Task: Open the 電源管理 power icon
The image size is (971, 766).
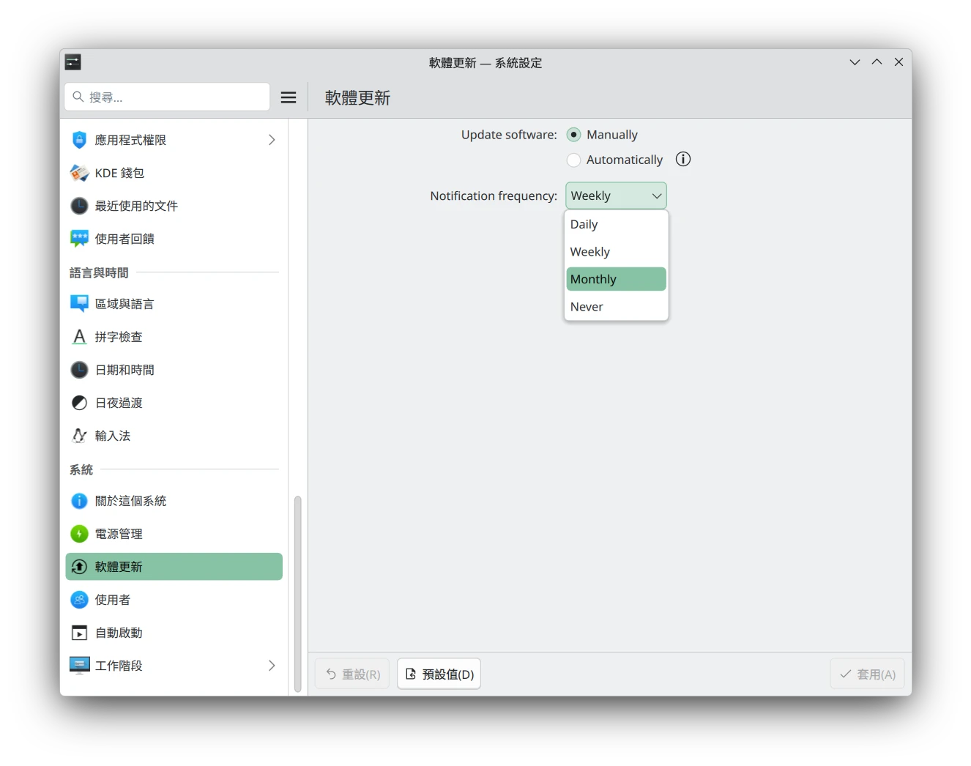Action: 78,533
